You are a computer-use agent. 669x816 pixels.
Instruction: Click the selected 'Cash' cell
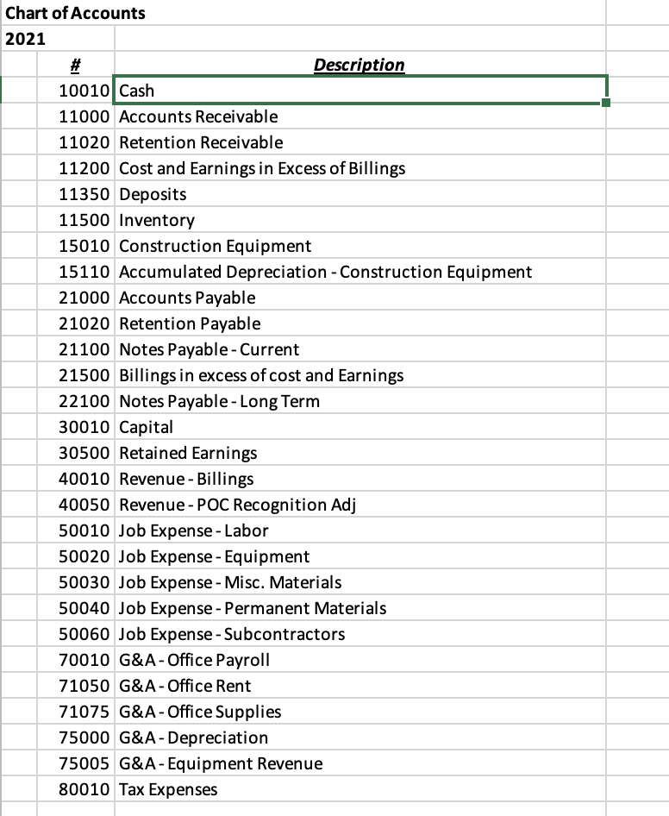coord(360,90)
